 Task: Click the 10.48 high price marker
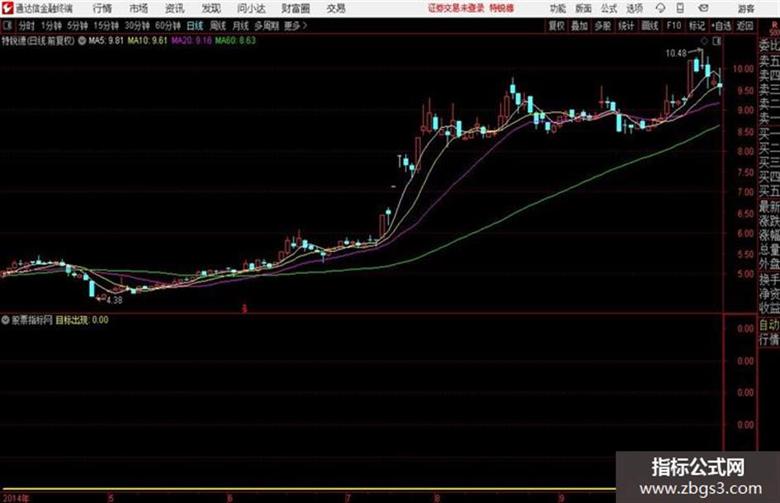tap(676, 54)
